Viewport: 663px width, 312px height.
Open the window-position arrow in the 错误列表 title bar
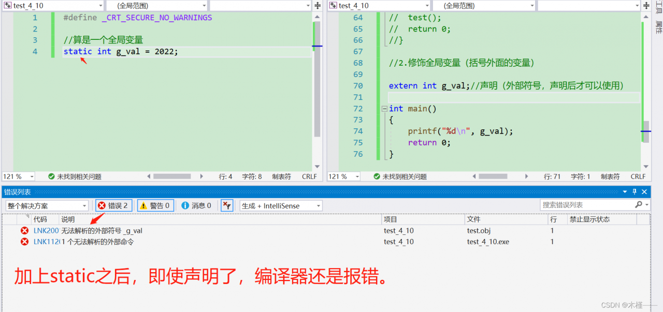pyautogui.click(x=625, y=192)
